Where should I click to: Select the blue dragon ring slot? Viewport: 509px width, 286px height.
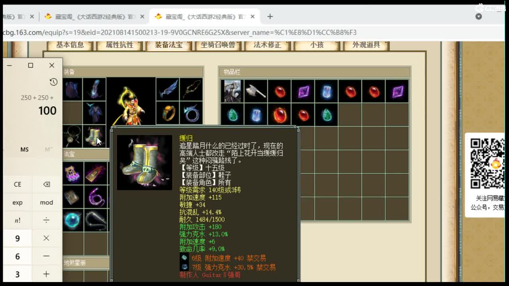click(191, 113)
